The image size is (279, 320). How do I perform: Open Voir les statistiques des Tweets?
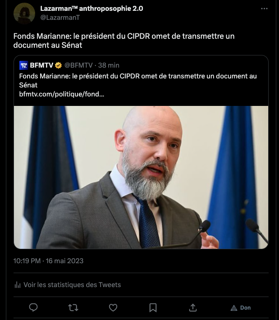click(x=72, y=285)
